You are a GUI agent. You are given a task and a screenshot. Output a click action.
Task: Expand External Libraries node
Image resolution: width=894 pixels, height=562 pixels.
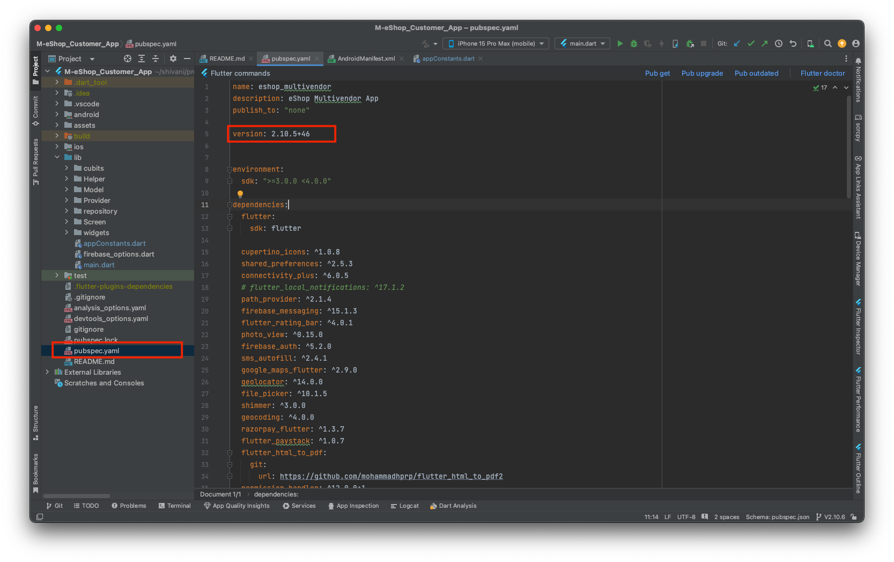point(47,372)
